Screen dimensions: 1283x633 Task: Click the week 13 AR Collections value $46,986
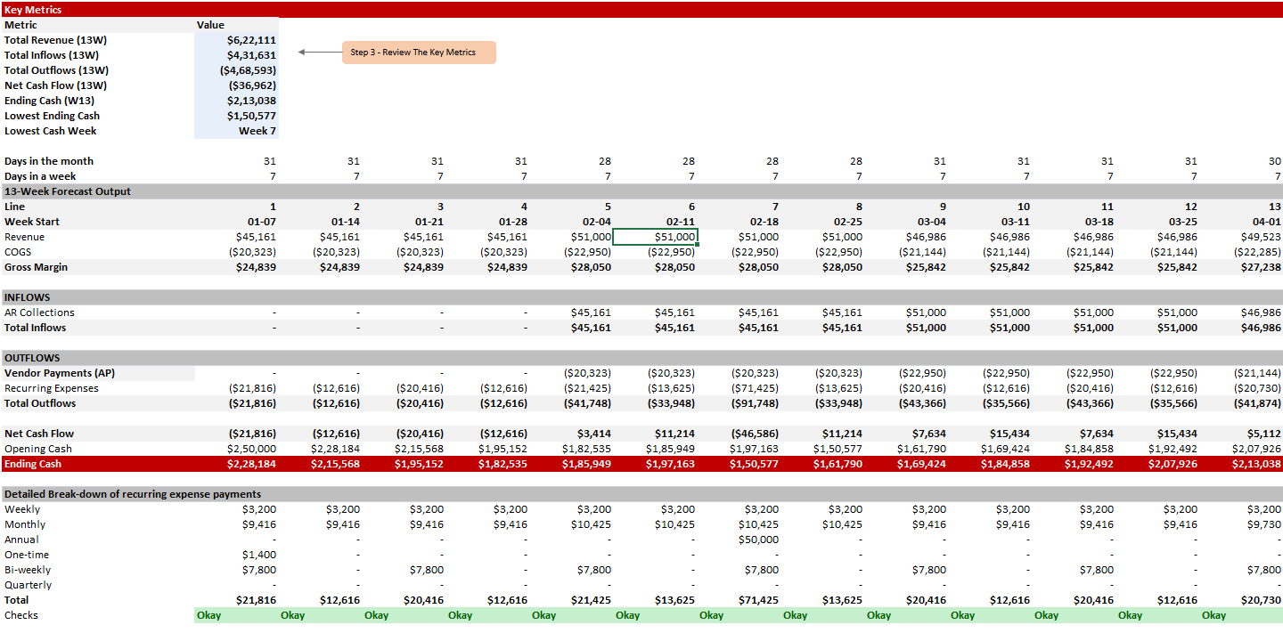click(1261, 312)
